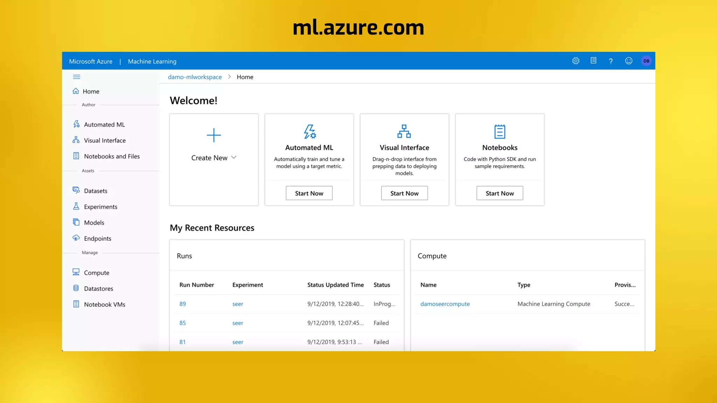
Task: Click the Notebooks card notebook icon
Action: [500, 132]
